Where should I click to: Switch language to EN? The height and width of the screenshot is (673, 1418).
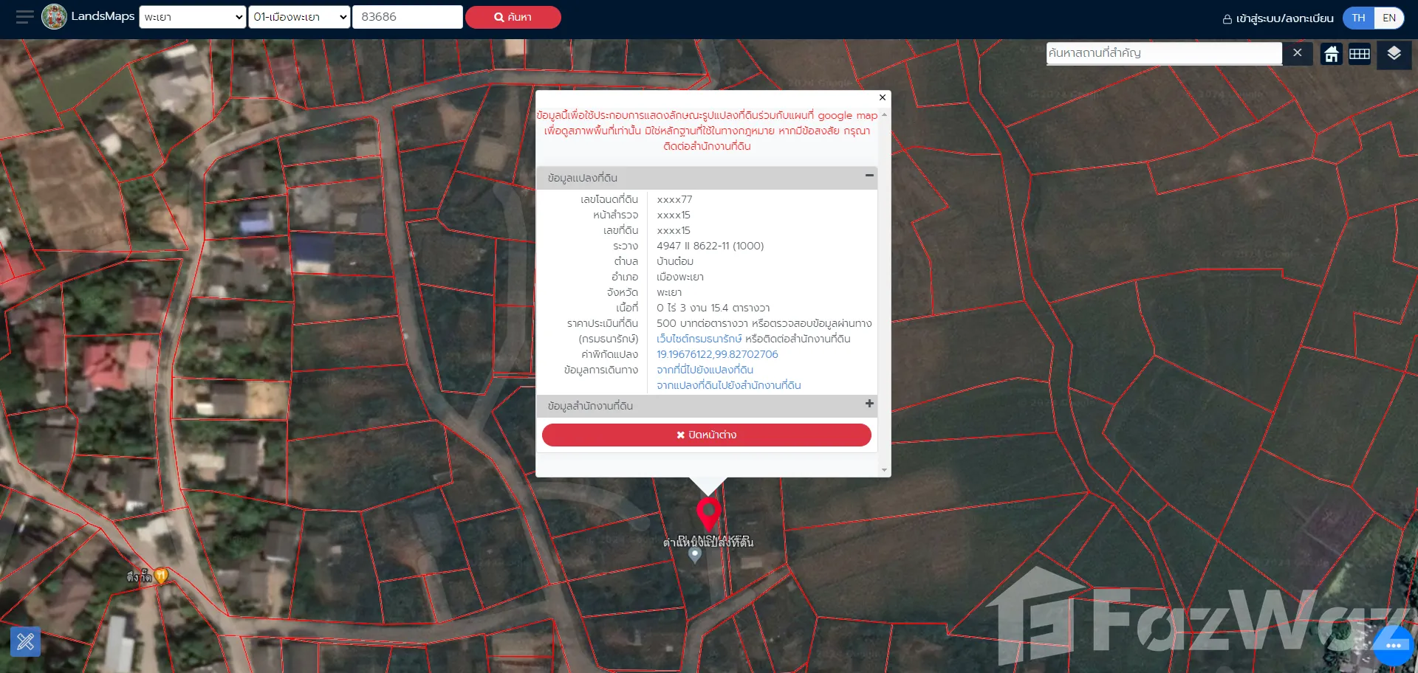coord(1388,18)
